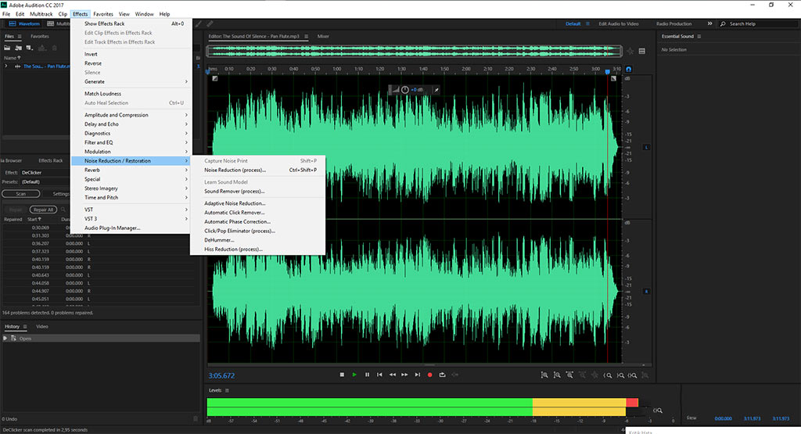
Task: Choose Hiss Reduction (process) entry
Action: tap(257, 249)
